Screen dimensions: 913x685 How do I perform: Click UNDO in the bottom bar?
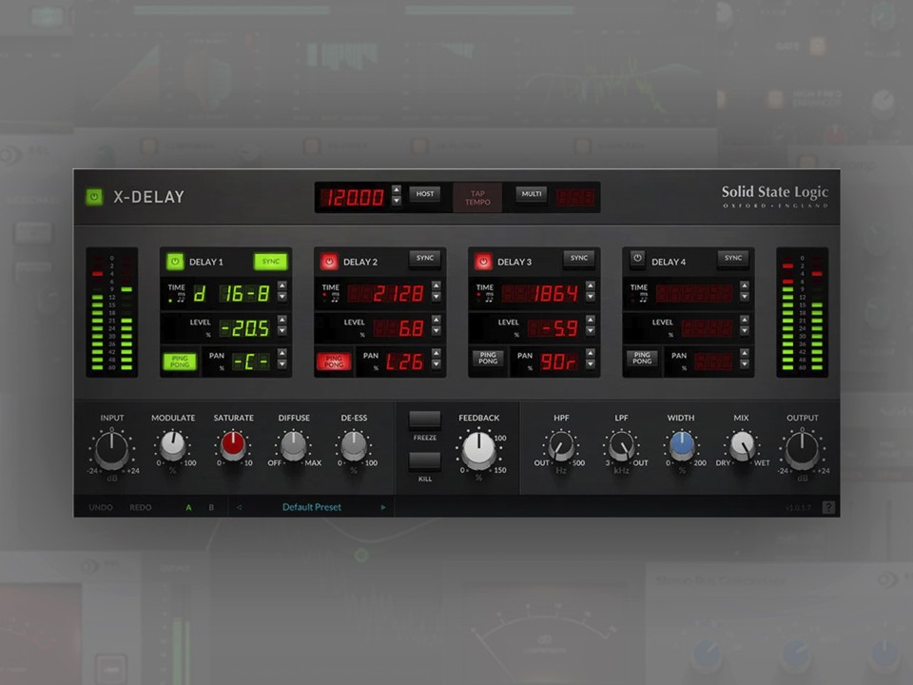point(101,507)
